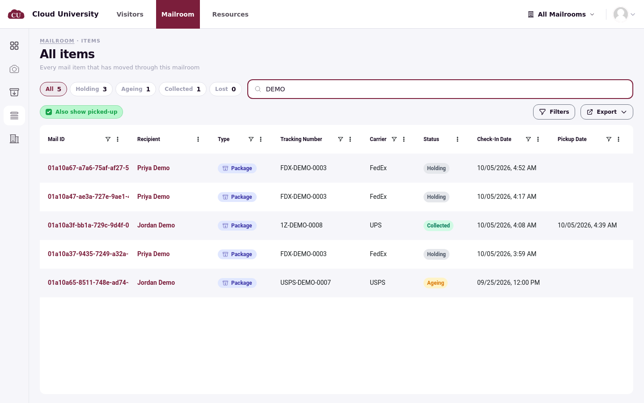The image size is (644, 403).
Task: Follow the MAILROOM breadcrumb link
Action: [x=57, y=41]
